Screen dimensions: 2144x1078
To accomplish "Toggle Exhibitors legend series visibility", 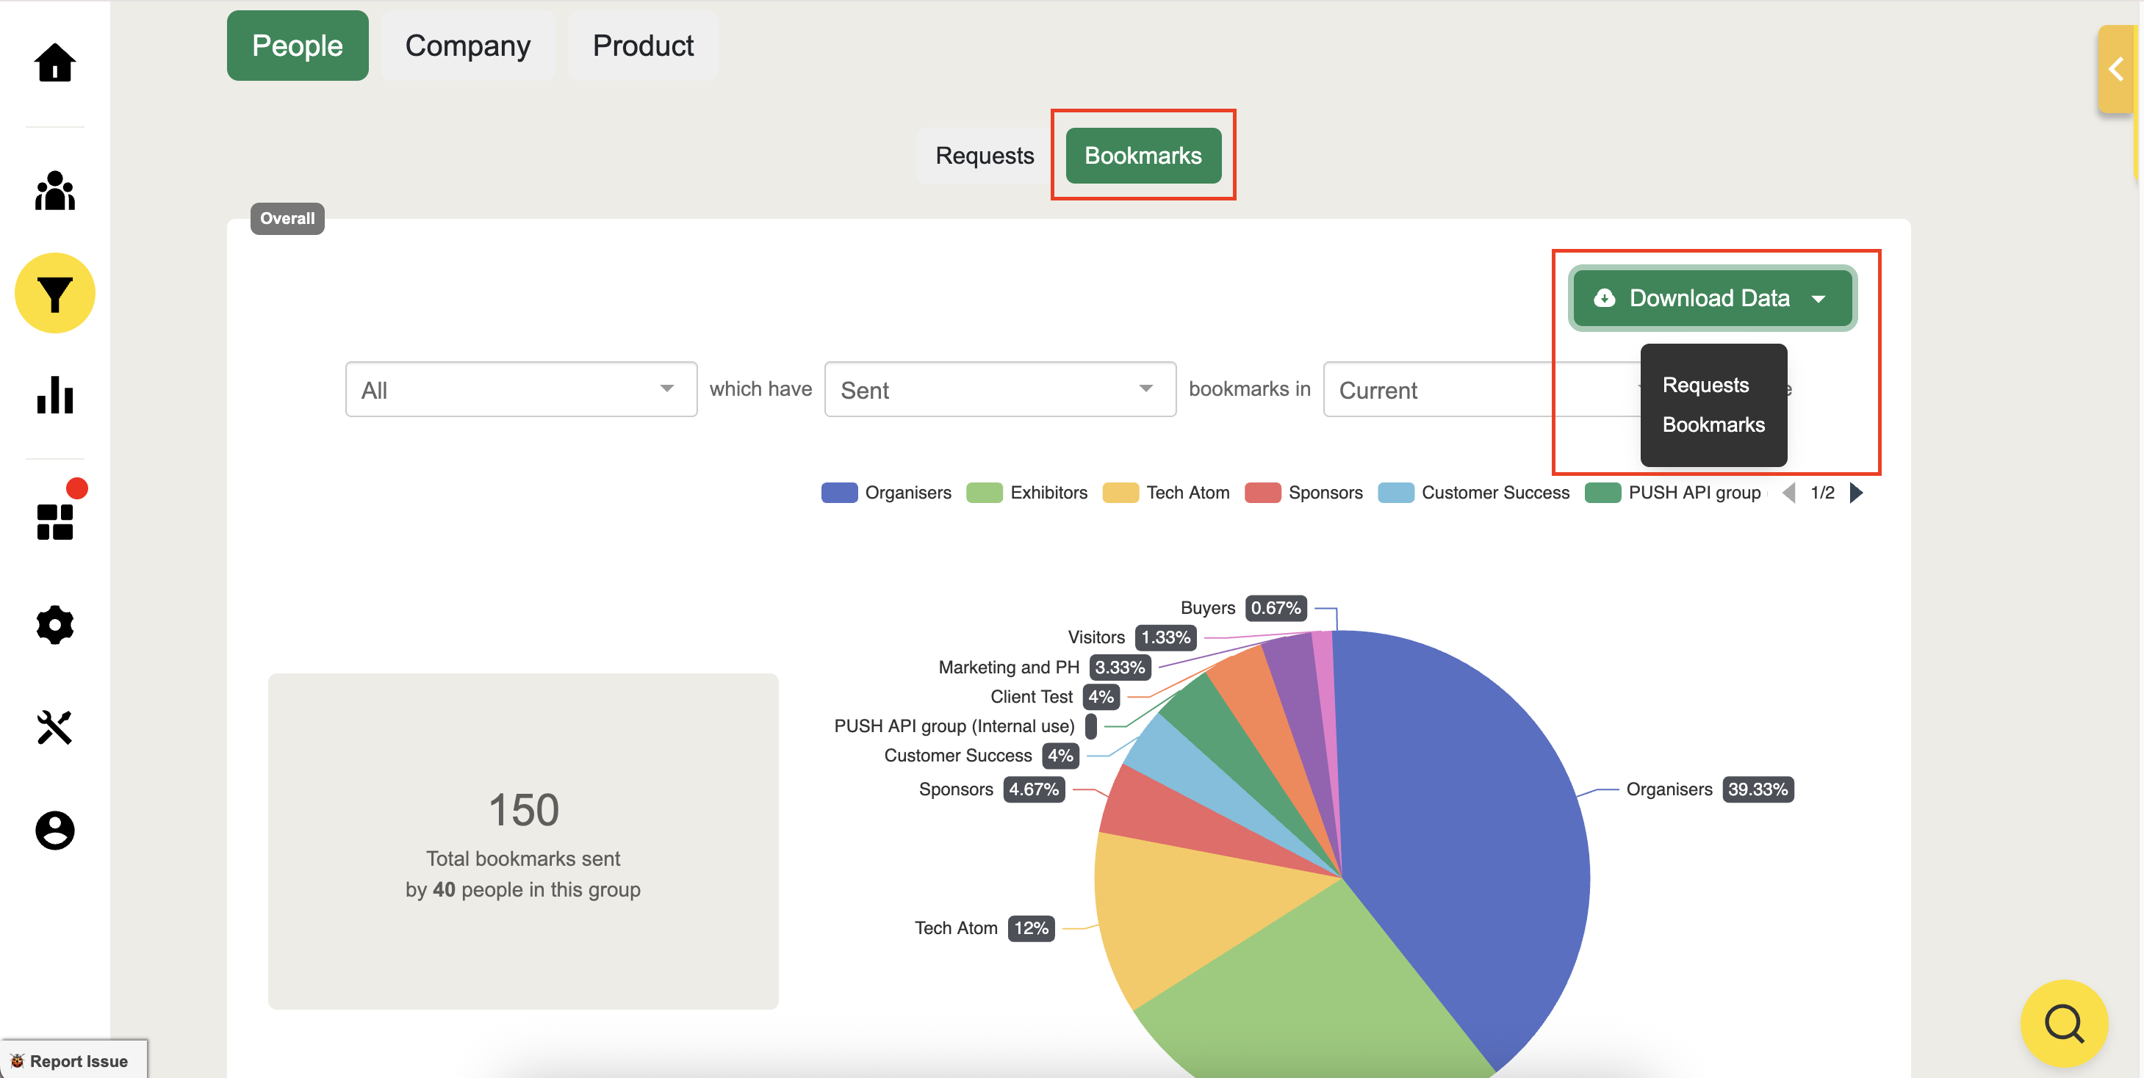I will [1027, 493].
